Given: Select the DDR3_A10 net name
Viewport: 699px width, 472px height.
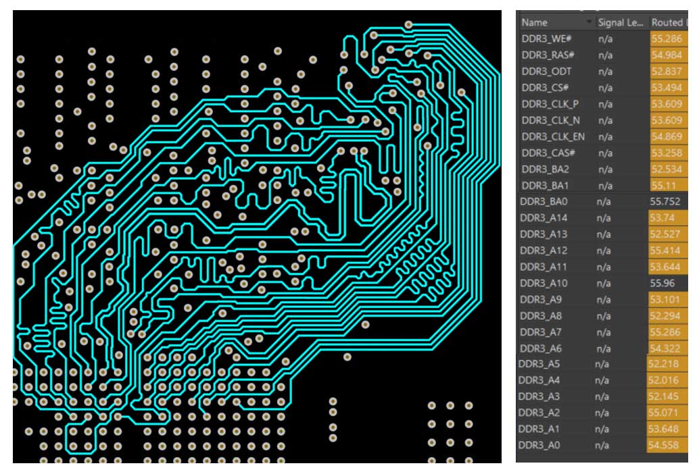Looking at the screenshot, I should (x=544, y=283).
